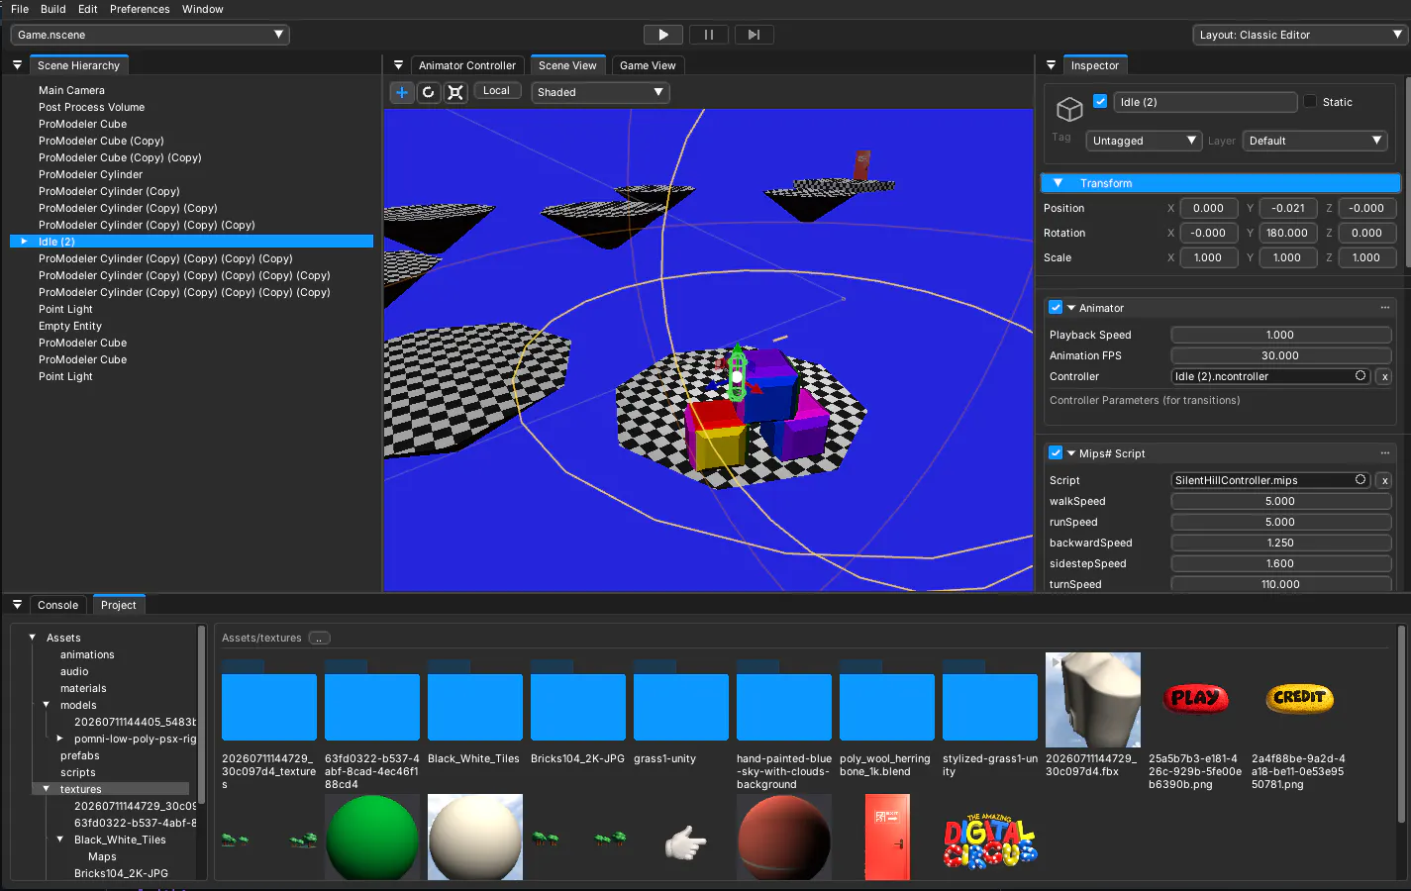Select Main Camera in the hierarchy
Image resolution: width=1411 pixels, height=891 pixels.
coord(71,90)
